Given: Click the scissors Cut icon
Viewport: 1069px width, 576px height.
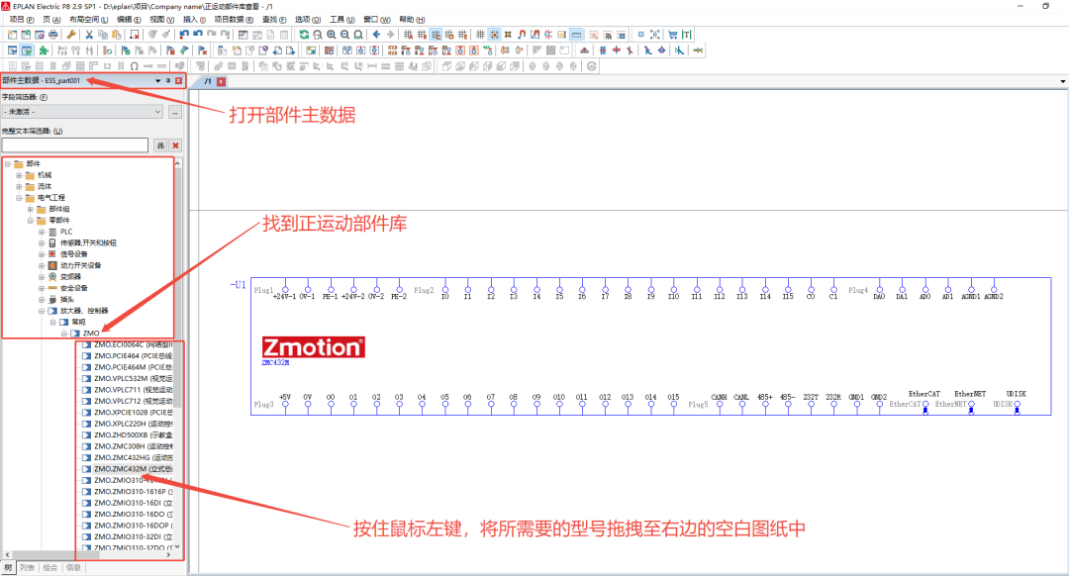Looking at the screenshot, I should 90,35.
